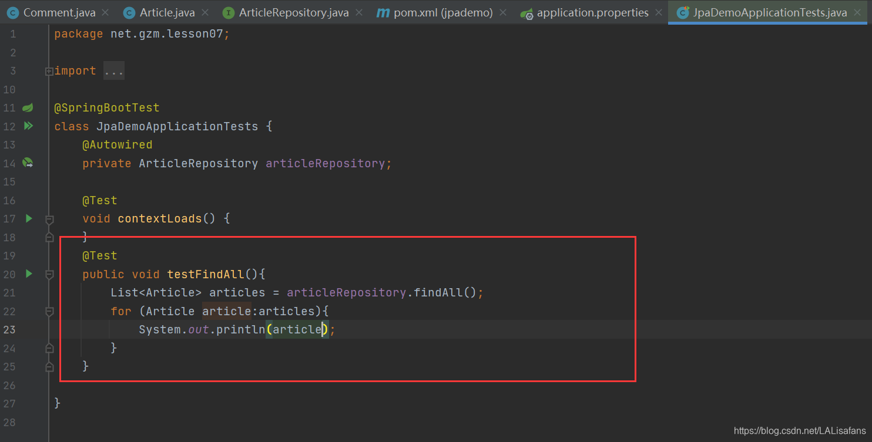Run testFindAll test from gutter

(28, 274)
